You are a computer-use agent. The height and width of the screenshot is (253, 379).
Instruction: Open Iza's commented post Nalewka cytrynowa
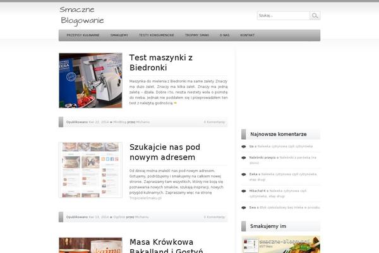pos(285,146)
